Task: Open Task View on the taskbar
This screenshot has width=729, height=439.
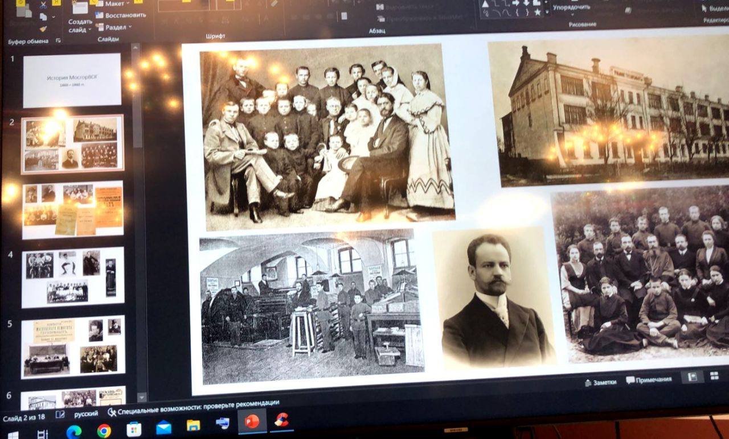Action: 43,434
